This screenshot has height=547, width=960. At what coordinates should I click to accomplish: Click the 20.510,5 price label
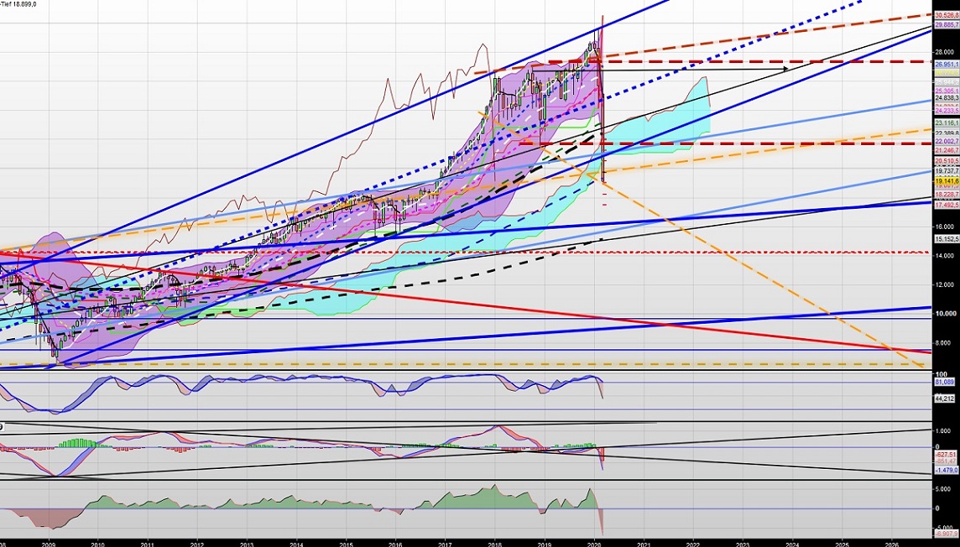pyautogui.click(x=946, y=161)
